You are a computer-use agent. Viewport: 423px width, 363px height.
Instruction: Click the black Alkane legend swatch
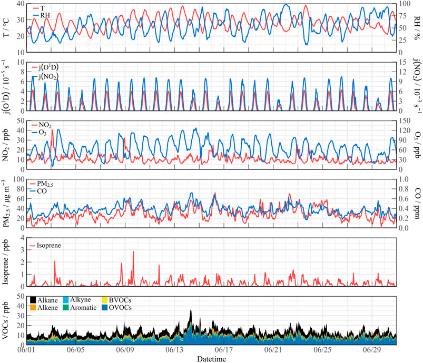[x=33, y=300]
